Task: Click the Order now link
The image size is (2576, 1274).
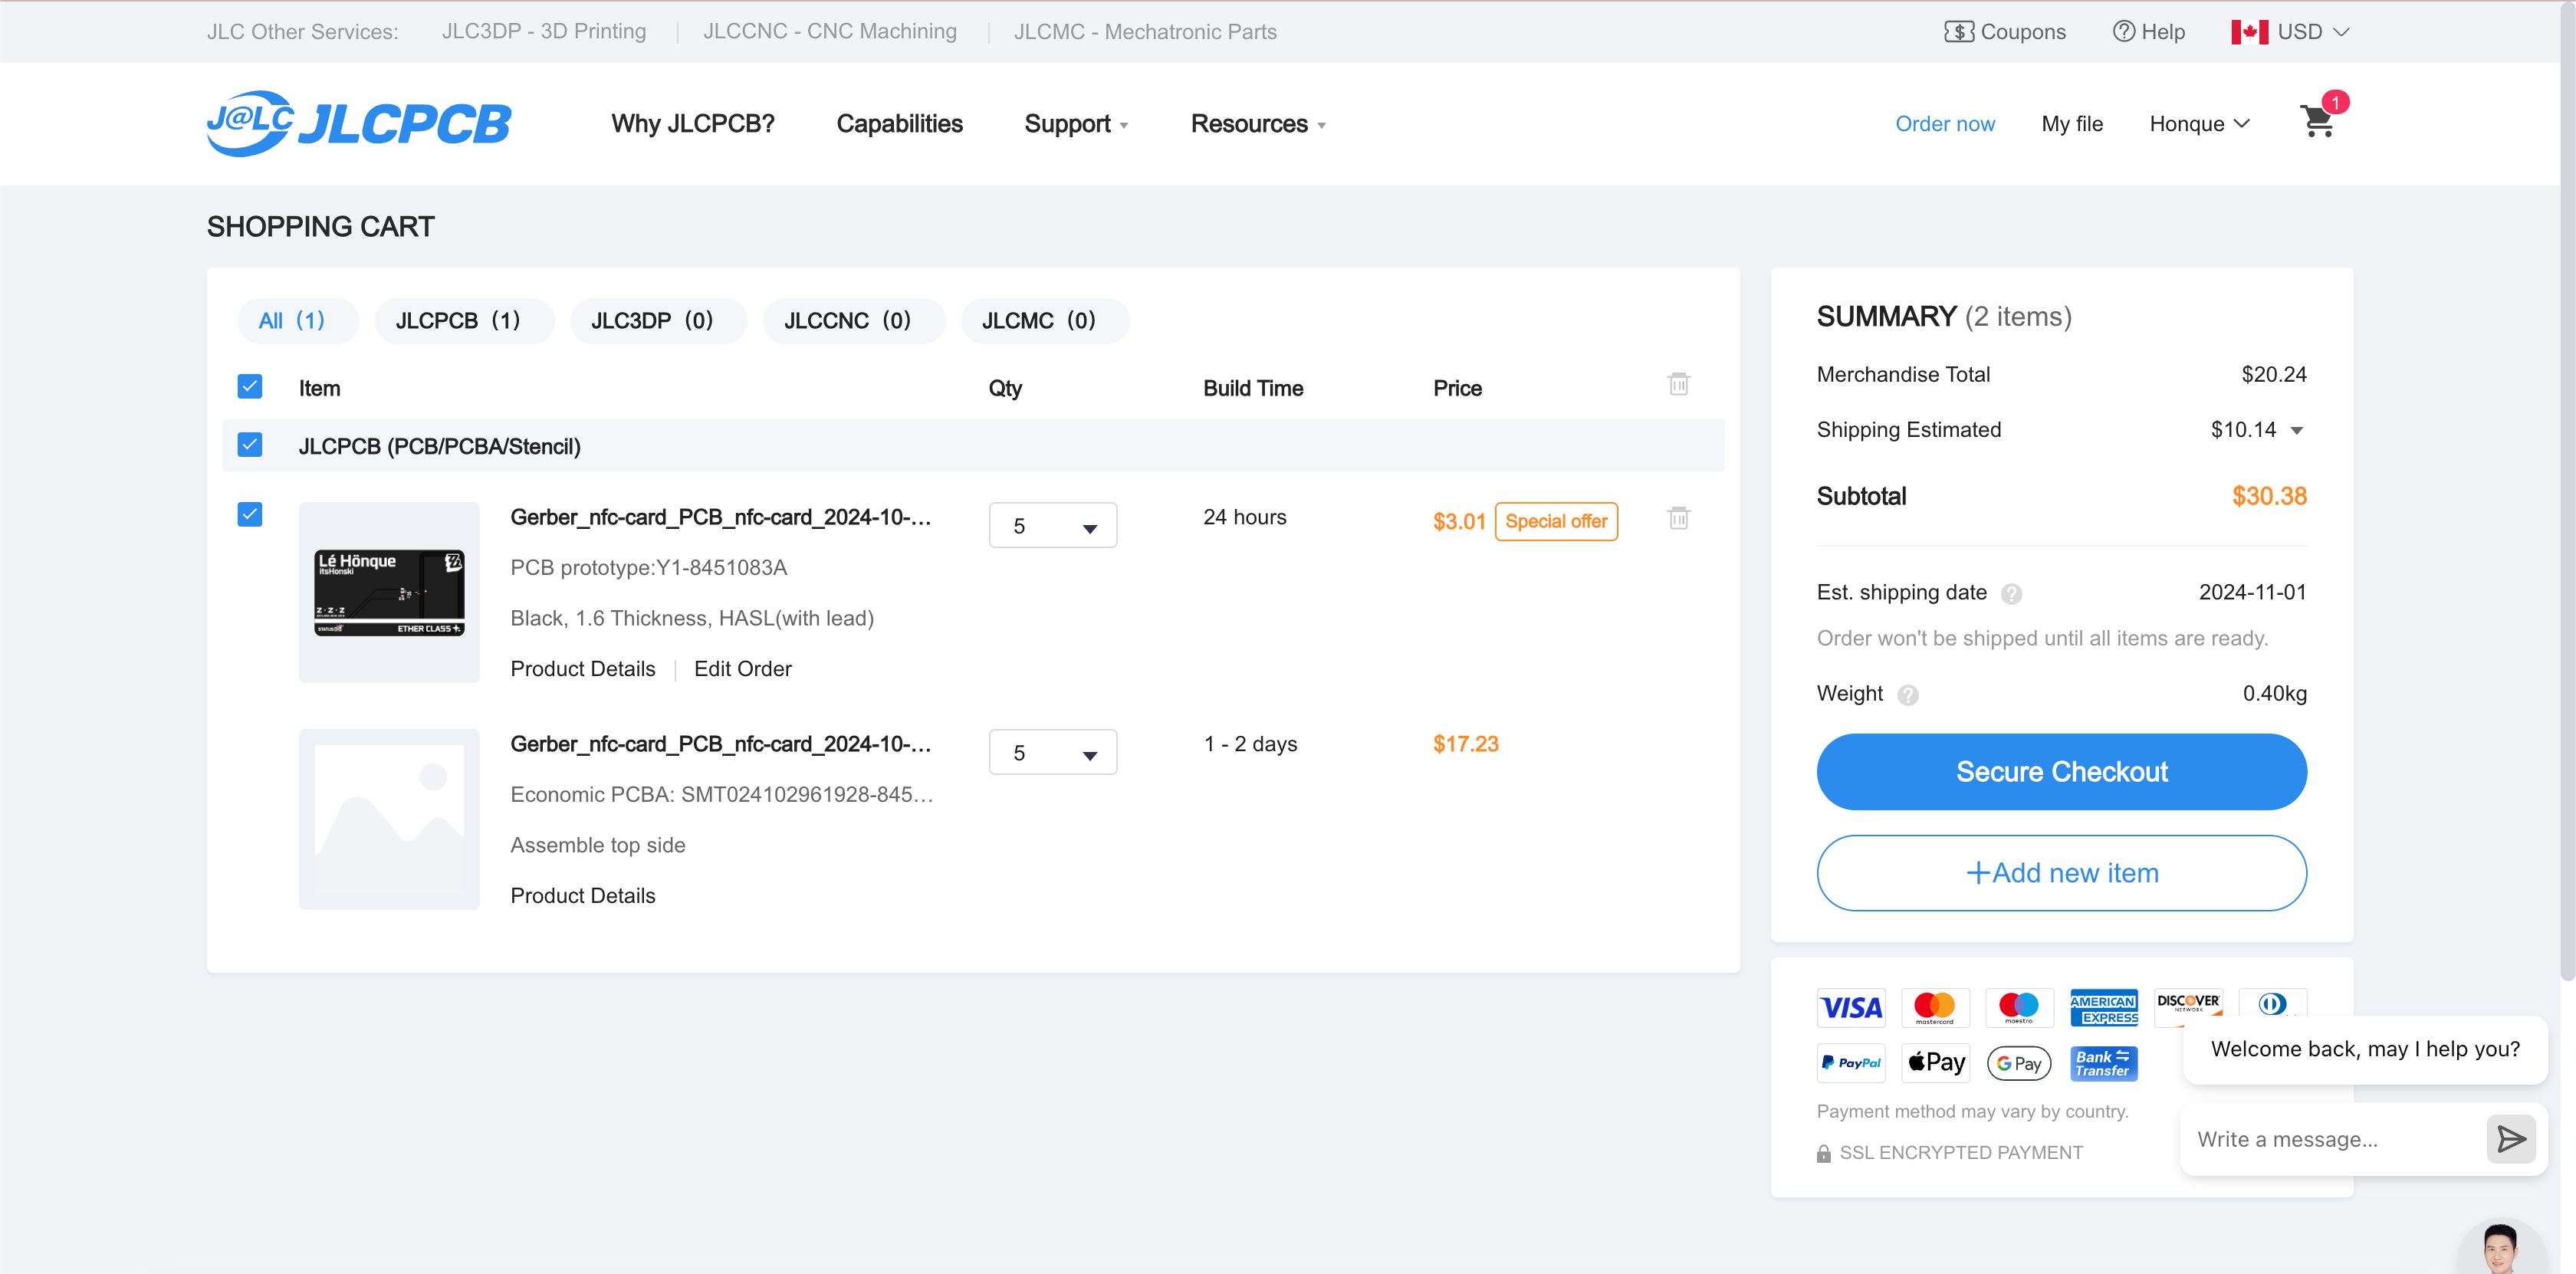Action: pos(1945,124)
